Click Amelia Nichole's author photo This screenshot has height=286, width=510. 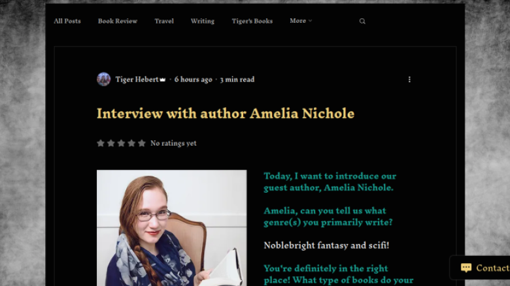[x=172, y=228]
